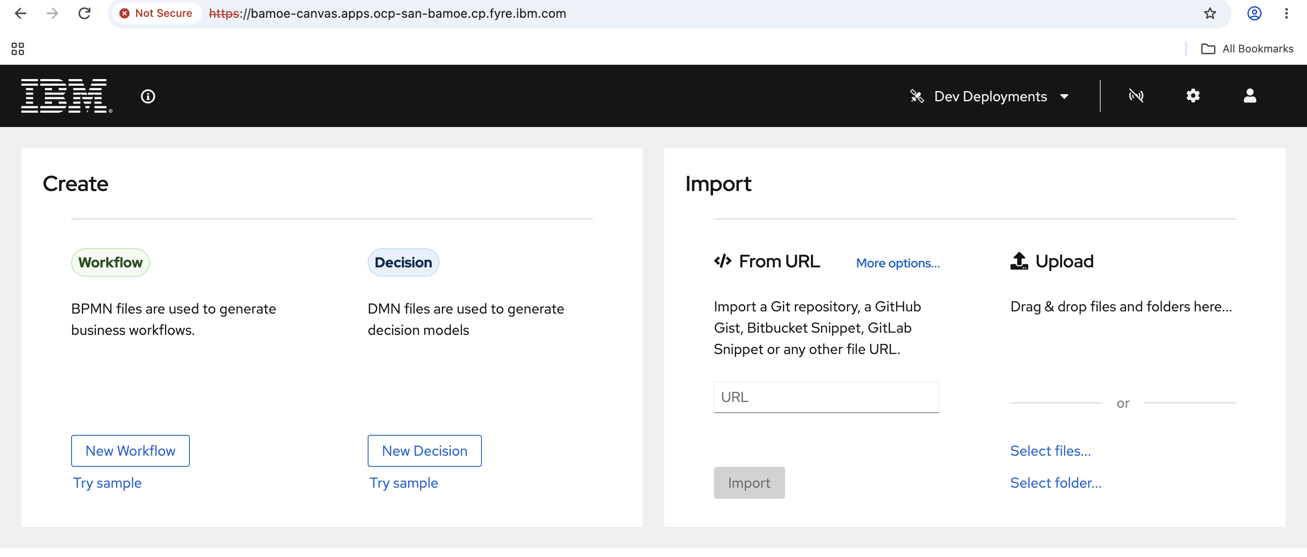Open the apps grid icon in bookmarks bar
1307x557 pixels.
tap(18, 49)
